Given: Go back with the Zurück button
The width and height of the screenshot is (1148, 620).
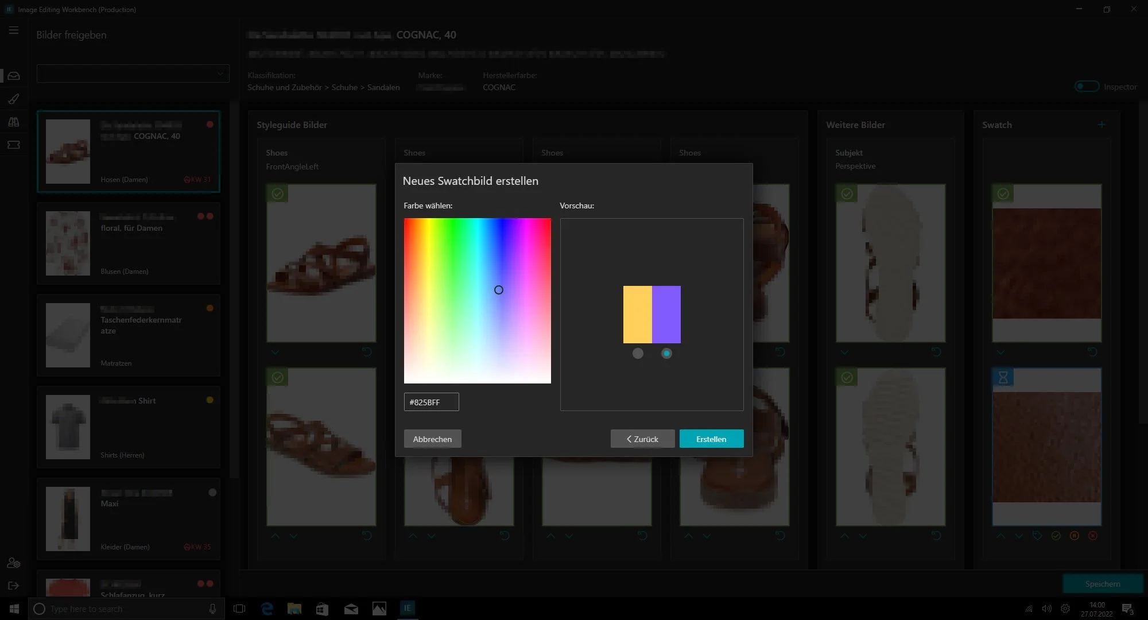Looking at the screenshot, I should pos(642,439).
